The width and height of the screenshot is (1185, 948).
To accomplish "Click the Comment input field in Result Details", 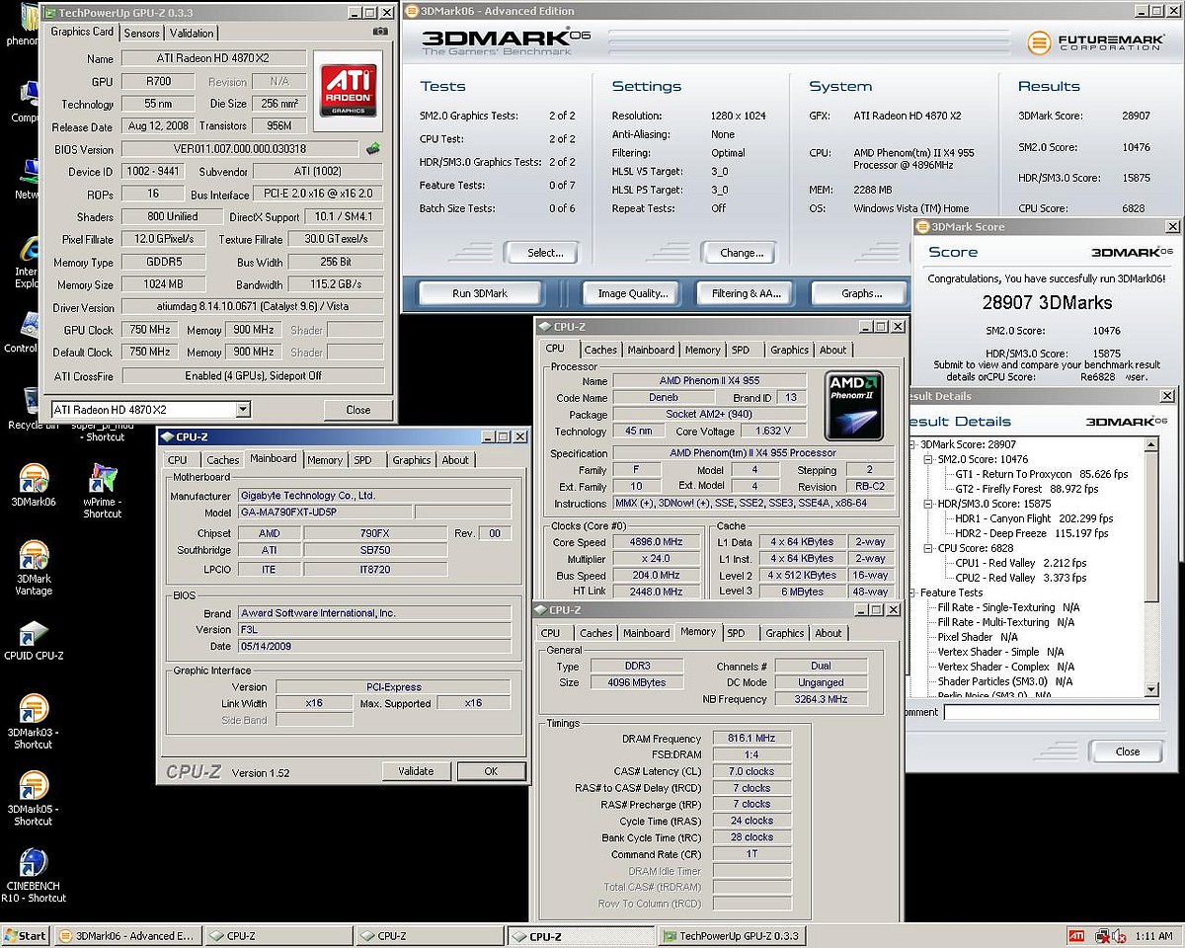I will tap(1051, 712).
